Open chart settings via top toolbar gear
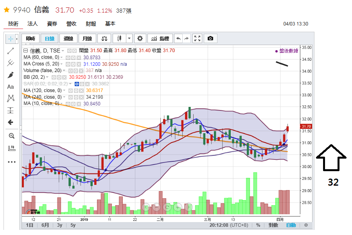The height and width of the screenshot is (235, 352). pos(140,38)
